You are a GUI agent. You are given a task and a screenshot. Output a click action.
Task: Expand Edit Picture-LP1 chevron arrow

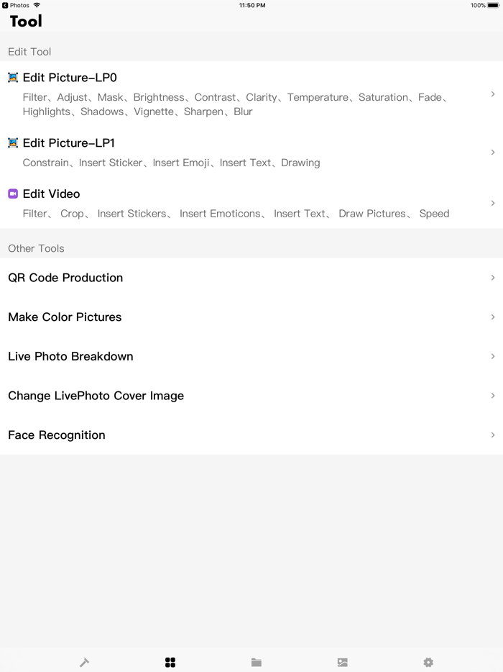click(x=493, y=153)
